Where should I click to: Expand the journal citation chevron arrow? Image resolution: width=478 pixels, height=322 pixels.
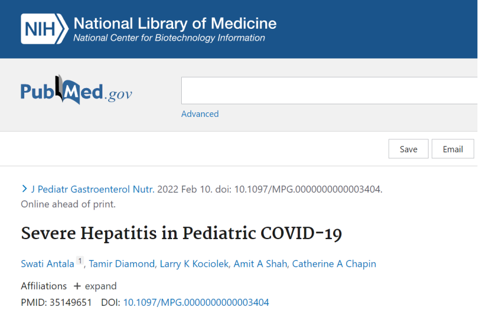(x=24, y=189)
